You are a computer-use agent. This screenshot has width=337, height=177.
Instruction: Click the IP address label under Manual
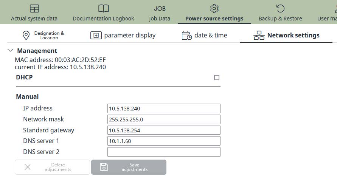[37, 108]
